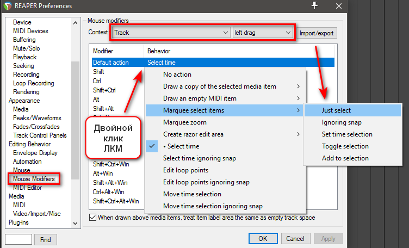Select the Shift+Ctrl modifier row

pyautogui.click(x=104, y=90)
